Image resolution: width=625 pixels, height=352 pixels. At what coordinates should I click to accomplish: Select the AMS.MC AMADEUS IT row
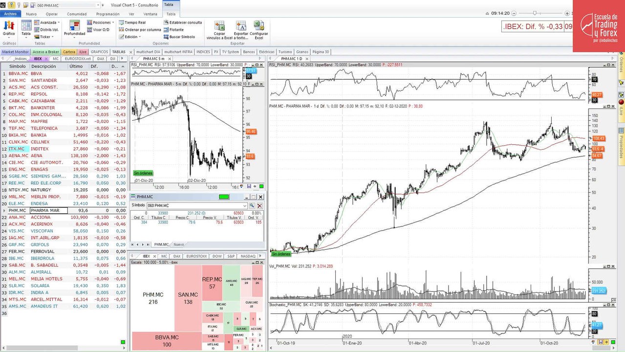(x=64, y=306)
